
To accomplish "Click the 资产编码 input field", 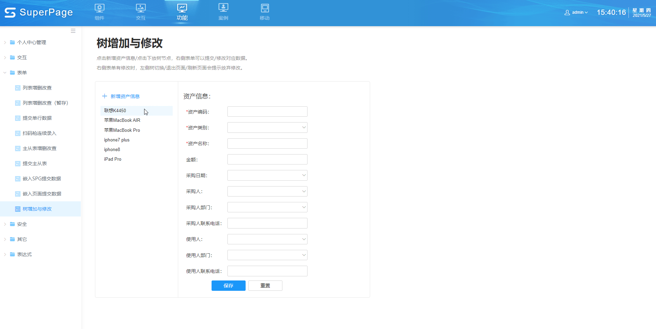I will (267, 112).
